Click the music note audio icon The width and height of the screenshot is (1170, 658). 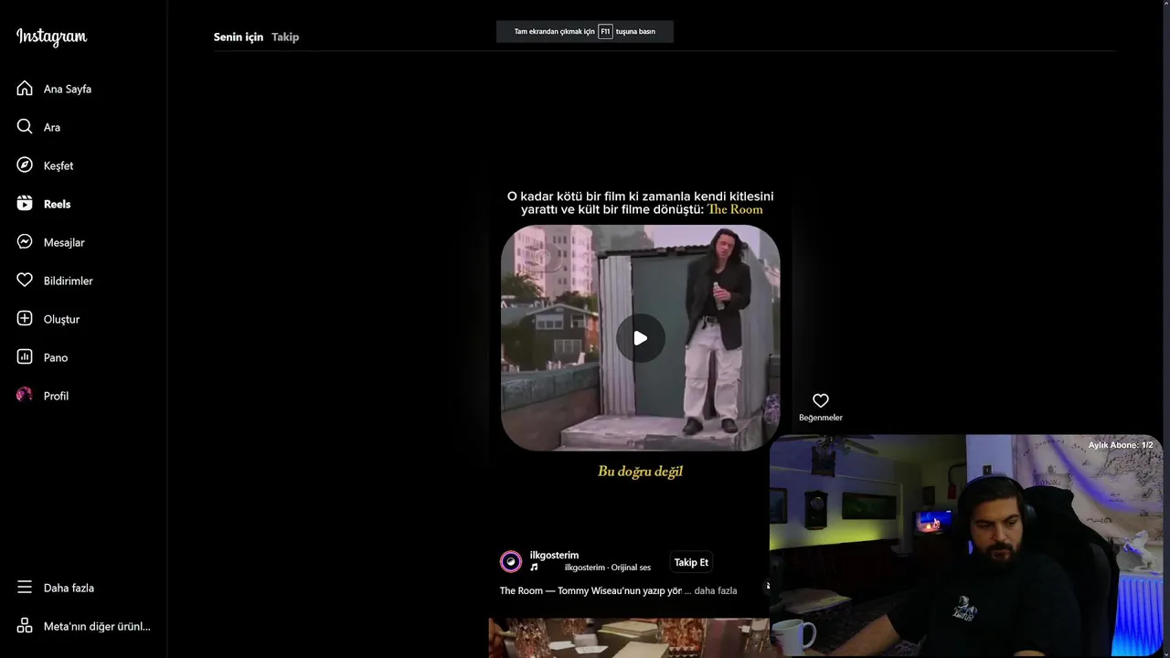click(535, 568)
